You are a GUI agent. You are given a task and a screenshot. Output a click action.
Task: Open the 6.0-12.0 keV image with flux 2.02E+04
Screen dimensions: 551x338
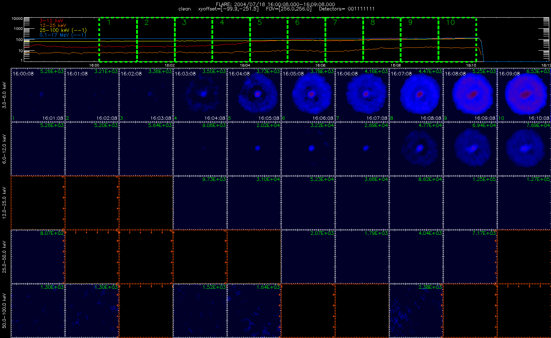[254, 149]
